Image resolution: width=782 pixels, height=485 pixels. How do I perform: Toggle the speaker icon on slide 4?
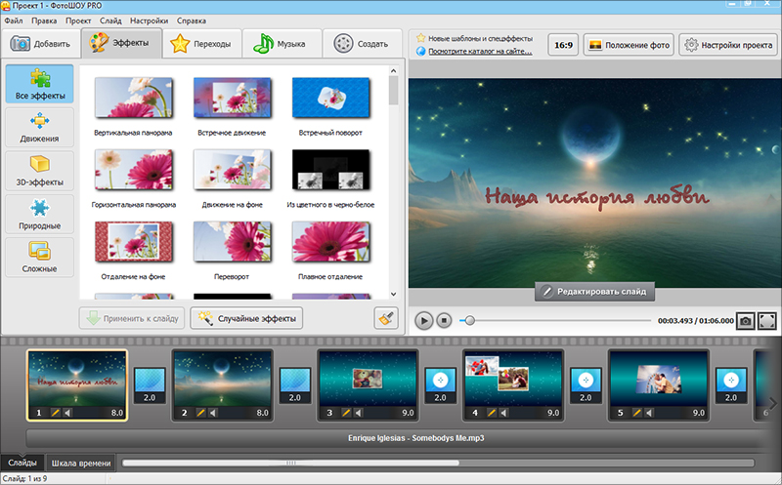point(505,413)
